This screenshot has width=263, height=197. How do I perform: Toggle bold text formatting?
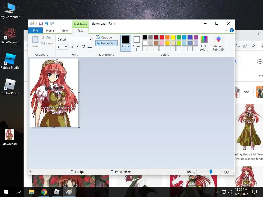[x=71, y=47]
